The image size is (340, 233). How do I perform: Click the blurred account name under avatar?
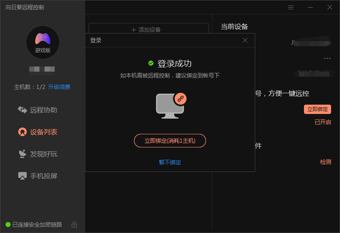point(42,69)
